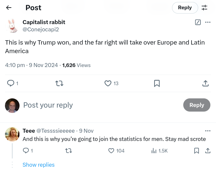This screenshot has width=216, height=171.
Task: Open more options on Teee's reply
Action: 208,131
